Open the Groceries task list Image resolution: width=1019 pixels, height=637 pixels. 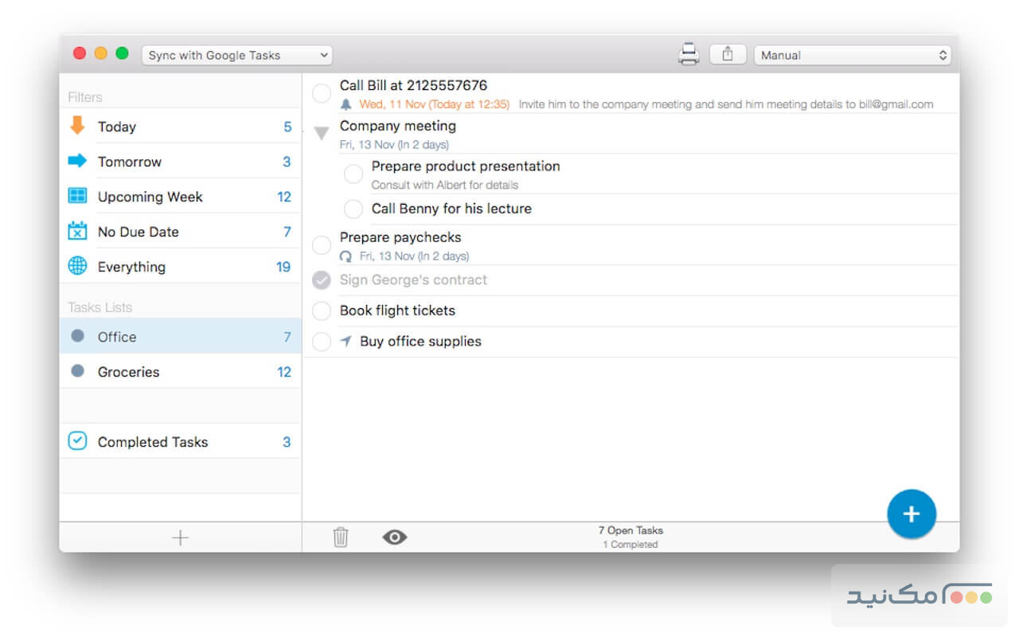point(128,372)
